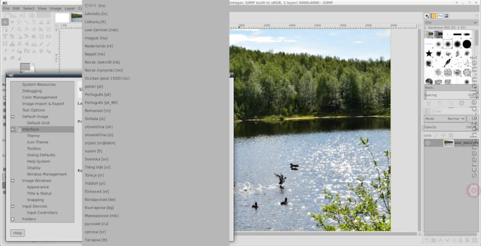Screen dimensions: 481x246
Task: Choose the Bucket Fill tool
Action: click(x=26, y=44)
